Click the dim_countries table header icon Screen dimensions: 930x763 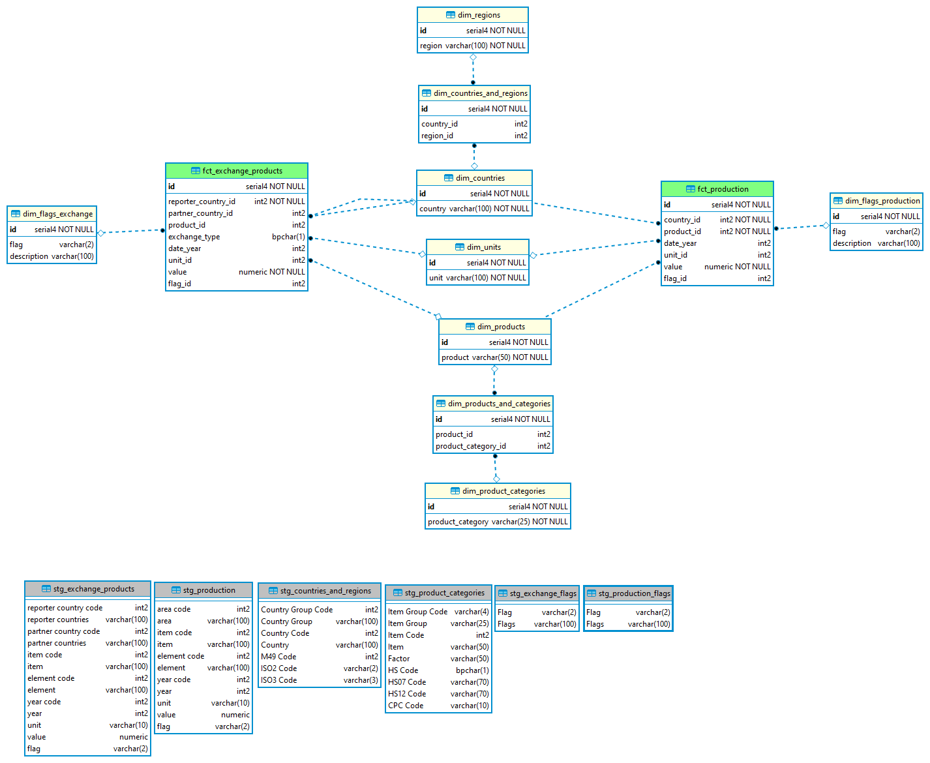tap(449, 177)
